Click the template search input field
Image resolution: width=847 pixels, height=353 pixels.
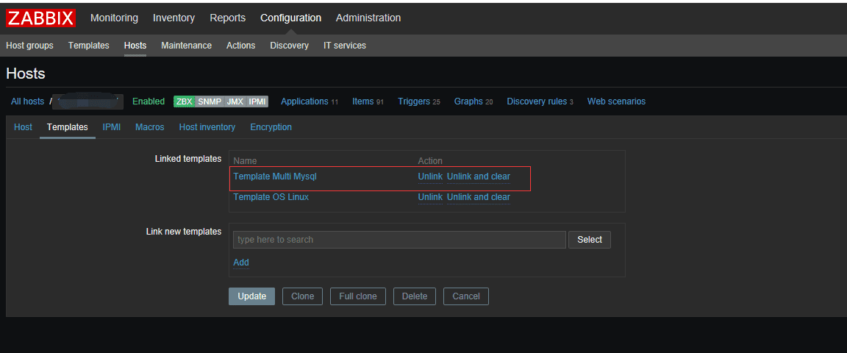399,240
